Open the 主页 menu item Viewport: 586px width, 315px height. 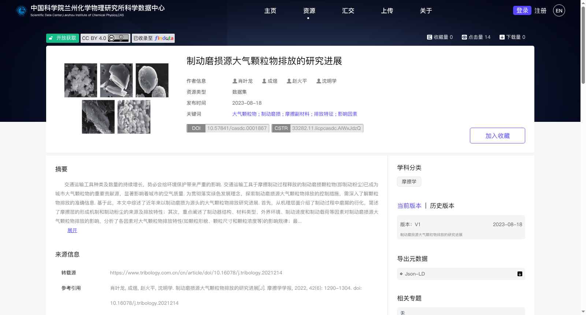tap(270, 11)
